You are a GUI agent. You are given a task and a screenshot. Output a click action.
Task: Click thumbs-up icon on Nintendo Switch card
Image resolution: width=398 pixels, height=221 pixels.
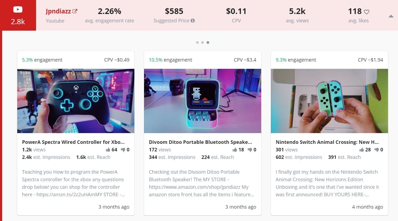362,150
